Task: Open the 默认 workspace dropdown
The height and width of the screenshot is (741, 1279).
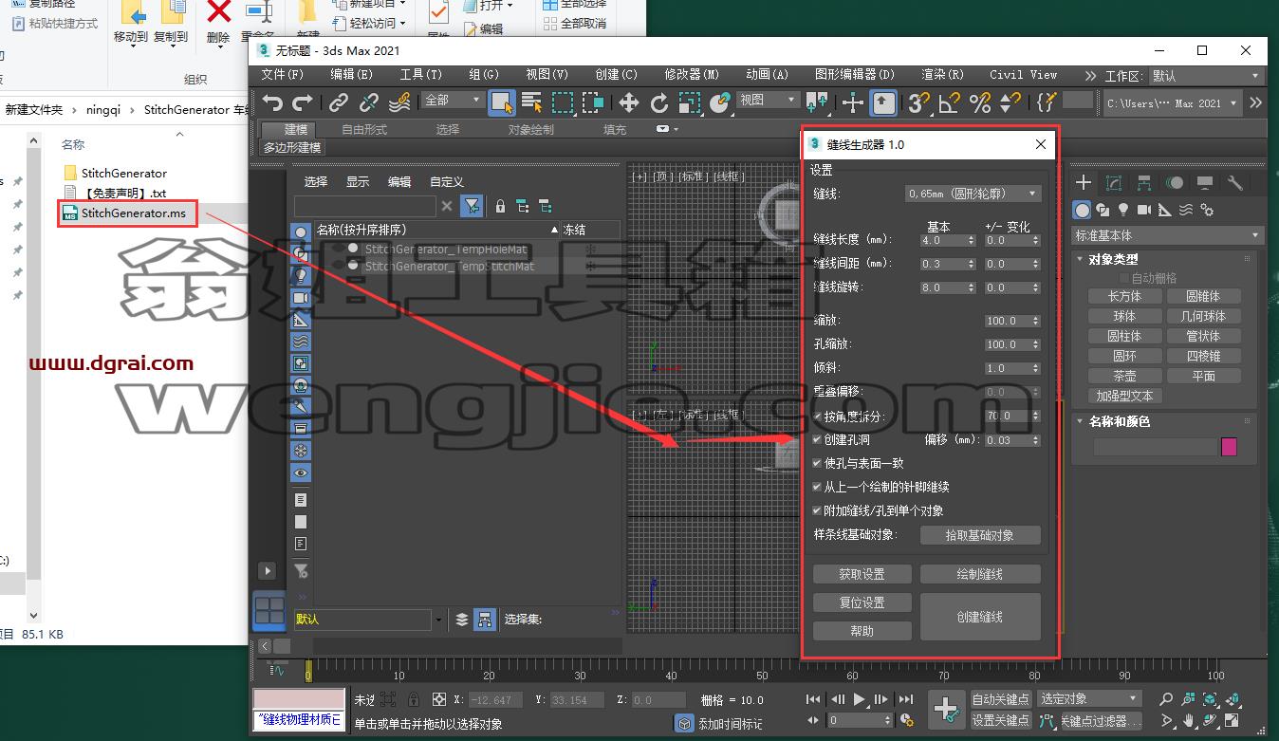Action: click(1206, 76)
